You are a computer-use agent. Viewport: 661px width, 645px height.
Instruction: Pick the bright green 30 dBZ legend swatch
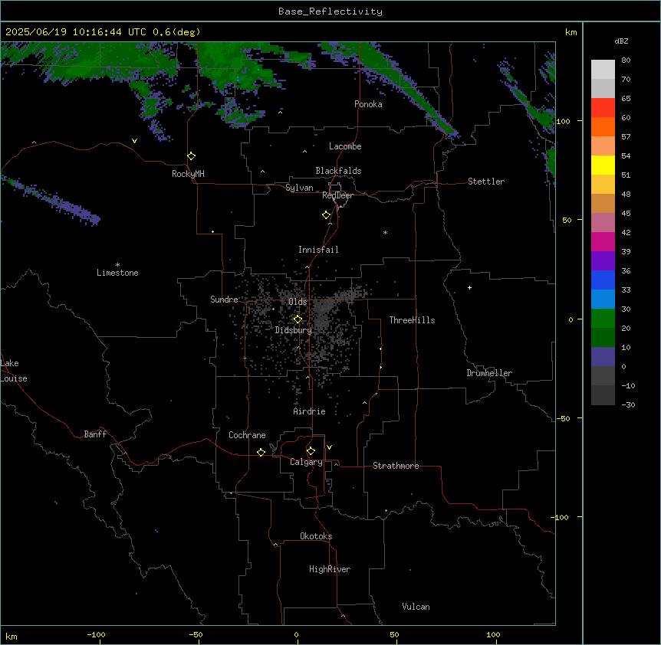[603, 319]
